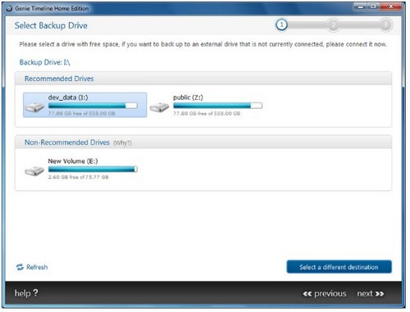Click the Select Backup Drive heading
410x312 pixels.
coord(51,25)
